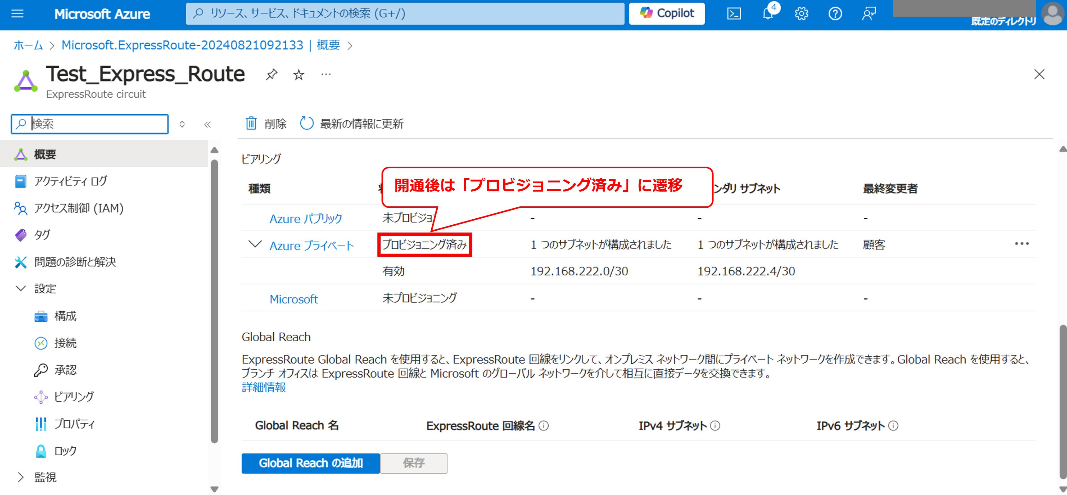Open the more options ellipsis for Azure プライベート
The height and width of the screenshot is (495, 1067).
click(x=1021, y=244)
